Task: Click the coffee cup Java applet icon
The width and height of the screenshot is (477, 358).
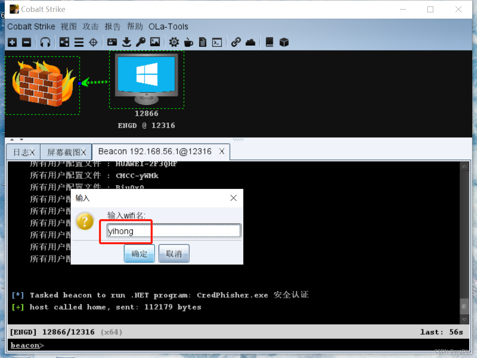Action: 188,42
